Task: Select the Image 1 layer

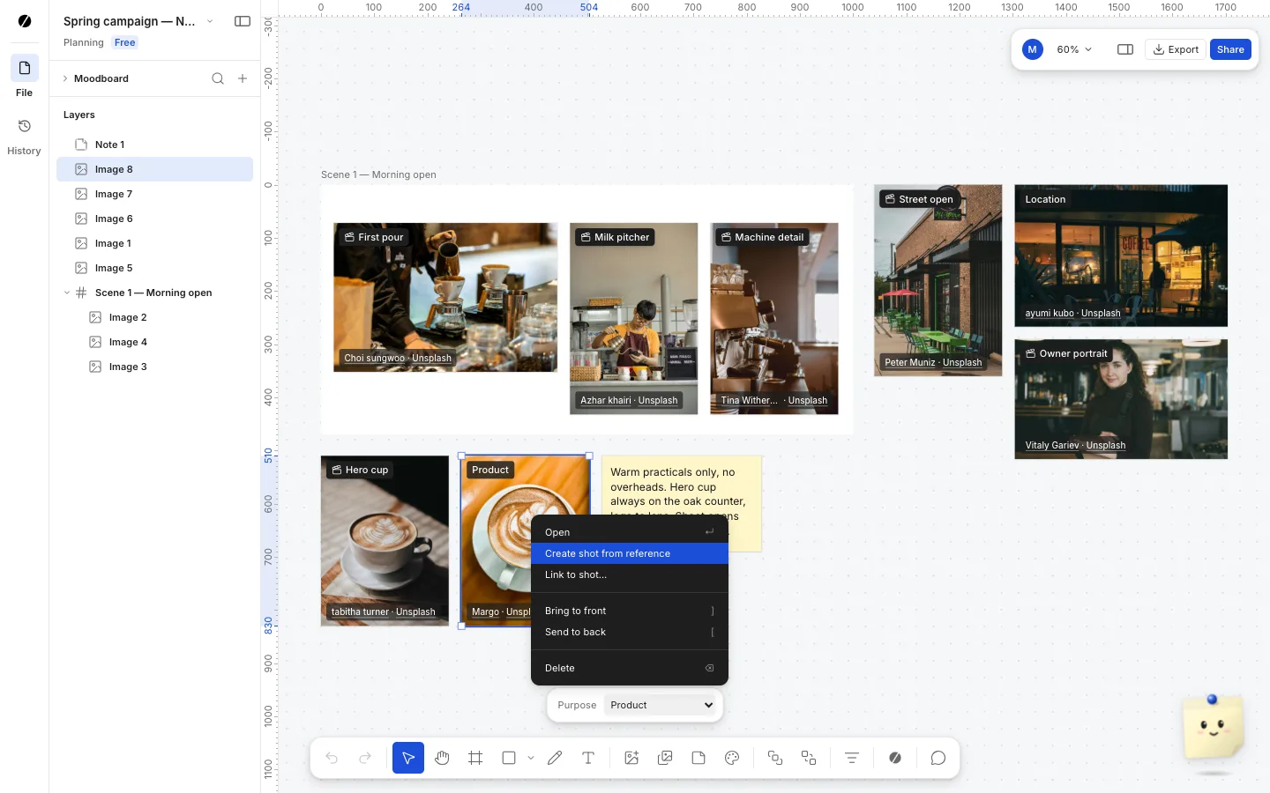Action: tap(154, 243)
